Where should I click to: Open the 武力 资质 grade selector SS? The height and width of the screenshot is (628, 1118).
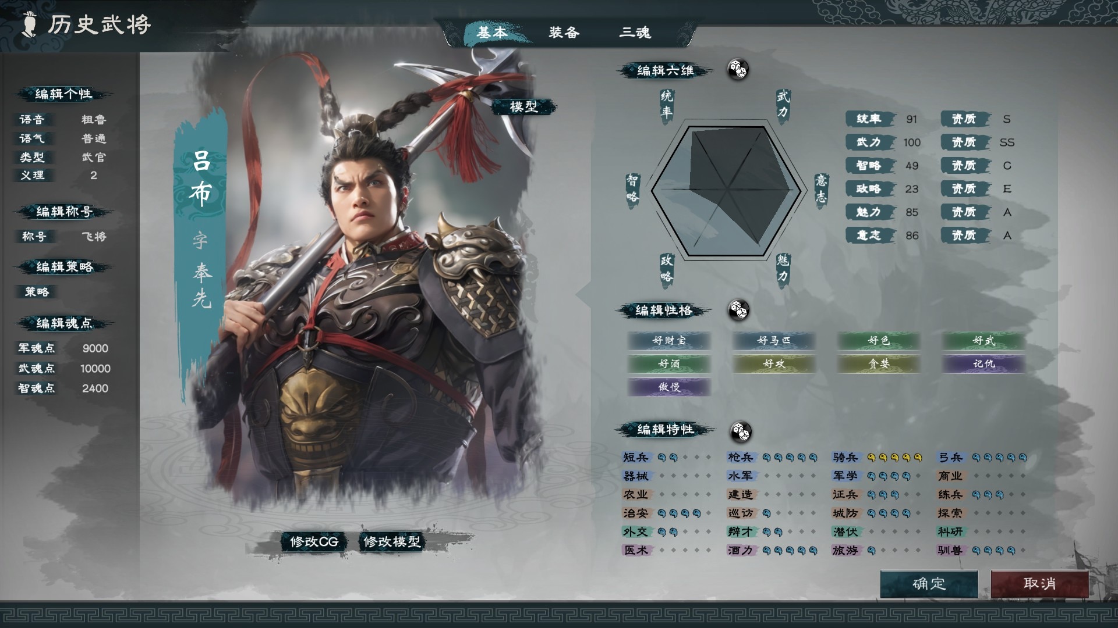point(1007,142)
